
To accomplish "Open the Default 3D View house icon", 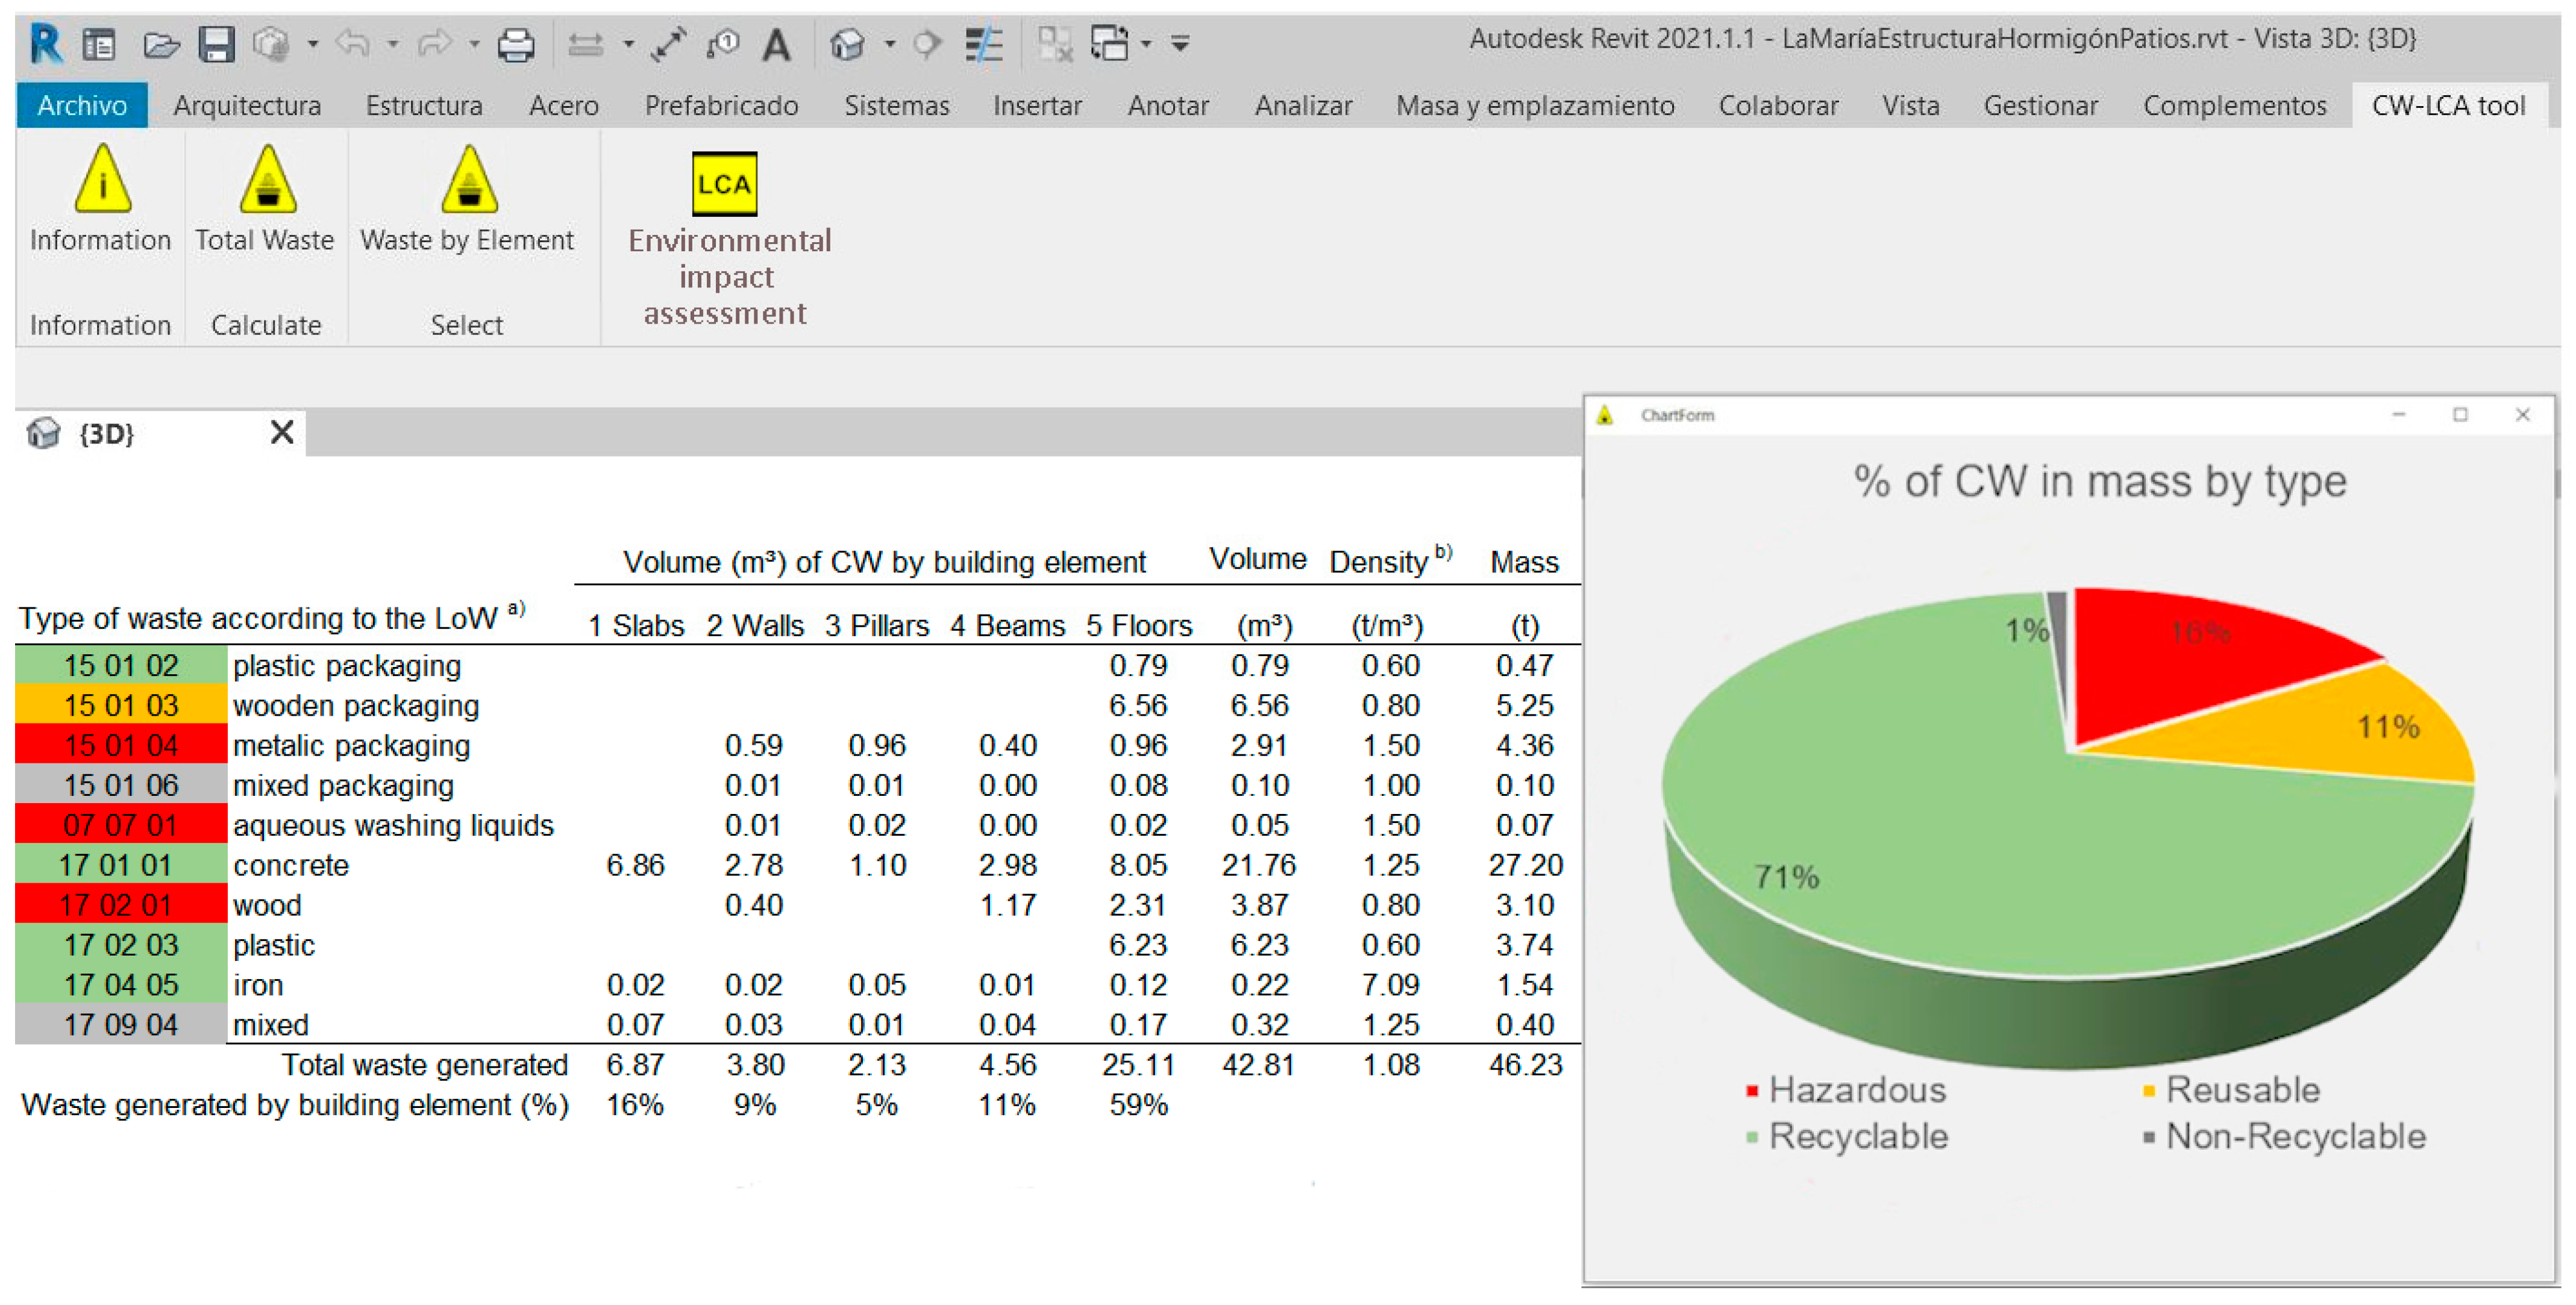I will 847,44.
